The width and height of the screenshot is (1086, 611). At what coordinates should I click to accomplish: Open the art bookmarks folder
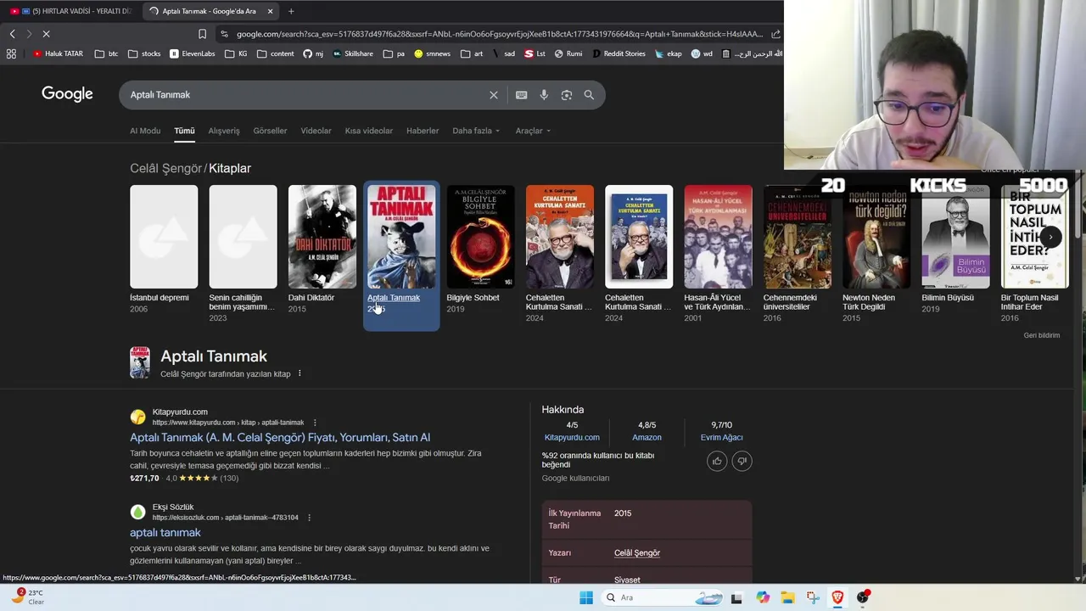pyautogui.click(x=472, y=53)
